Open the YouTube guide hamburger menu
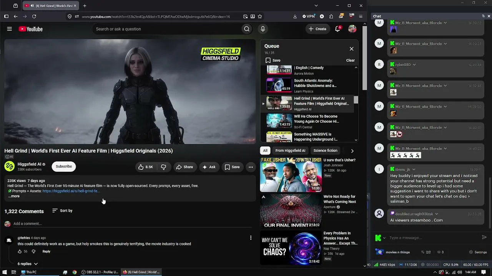Screen dimensions: 492x276 pos(10,29)
